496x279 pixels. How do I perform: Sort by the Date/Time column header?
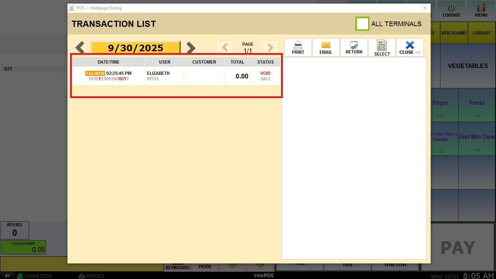coord(108,62)
